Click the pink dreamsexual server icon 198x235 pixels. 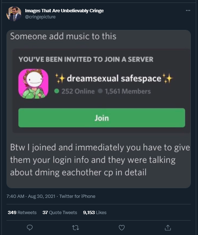tap(33, 84)
